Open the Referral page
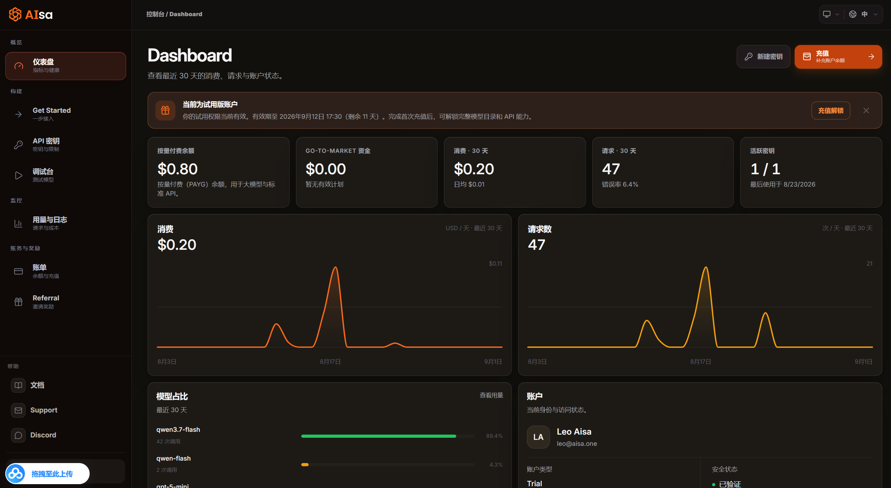891x488 pixels. tap(66, 302)
